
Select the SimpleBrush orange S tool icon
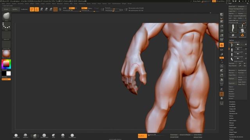point(242,35)
